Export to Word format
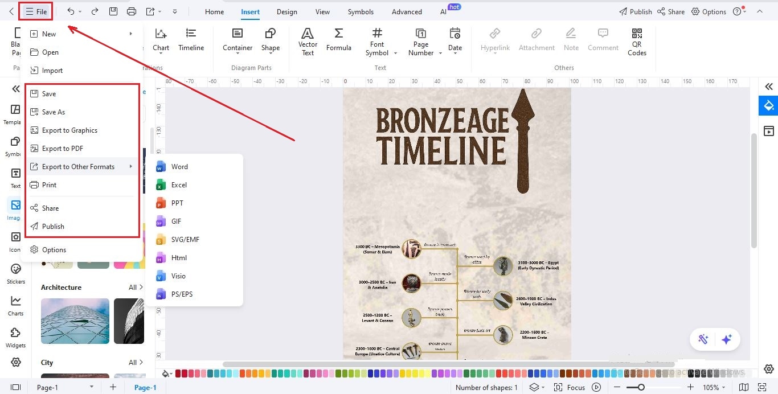 [x=194, y=166]
